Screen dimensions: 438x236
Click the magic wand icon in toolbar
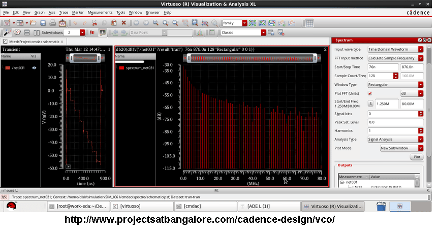pyautogui.click(x=7, y=32)
